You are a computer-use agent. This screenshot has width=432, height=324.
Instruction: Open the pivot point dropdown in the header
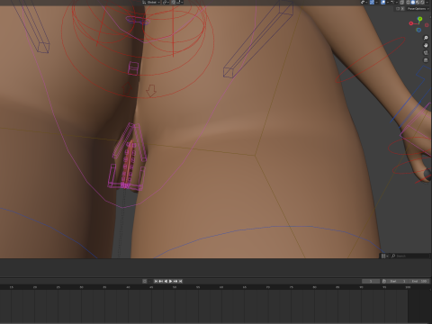click(166, 2)
